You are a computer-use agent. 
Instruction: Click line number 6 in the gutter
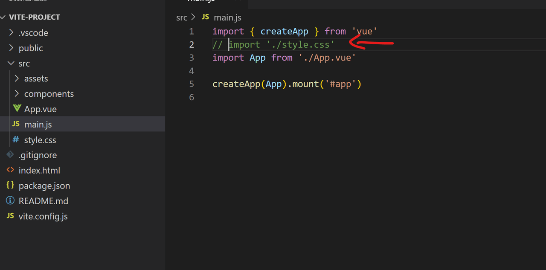pyautogui.click(x=191, y=97)
